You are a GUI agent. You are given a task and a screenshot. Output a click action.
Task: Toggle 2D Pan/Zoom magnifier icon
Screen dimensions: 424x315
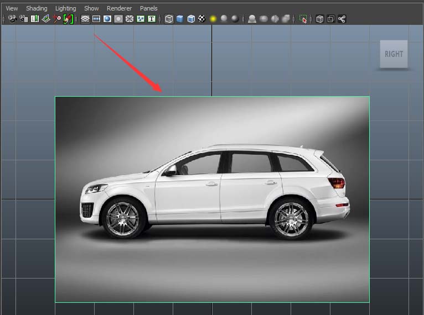tap(57, 19)
